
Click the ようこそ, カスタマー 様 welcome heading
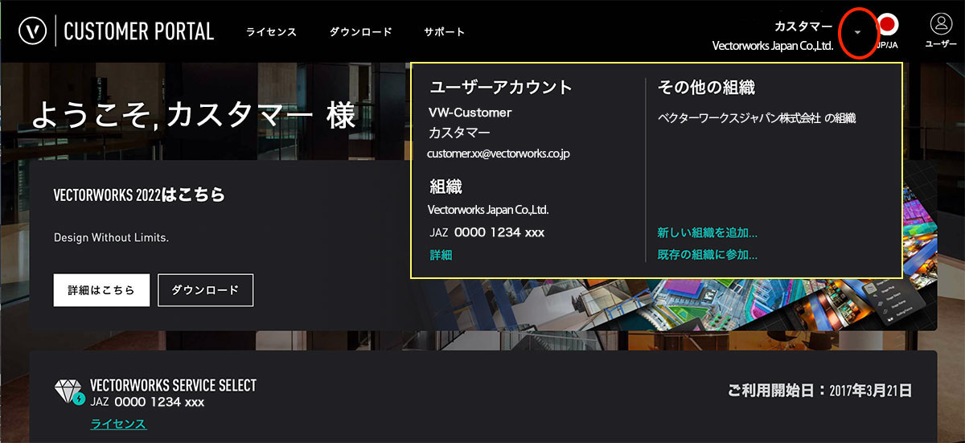[x=193, y=116]
